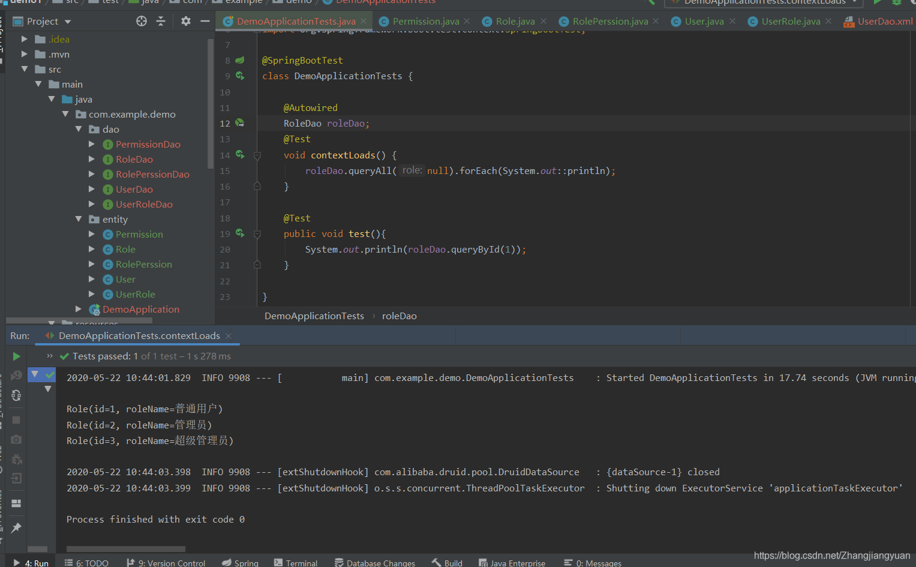Collapse the dao package
The image size is (916, 567).
[x=79, y=129]
